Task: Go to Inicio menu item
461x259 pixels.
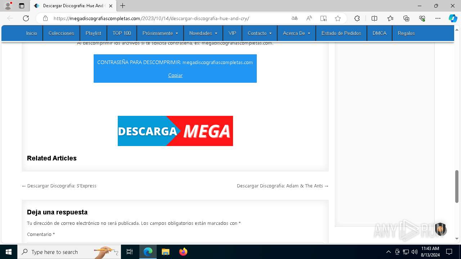Action: coord(32,33)
